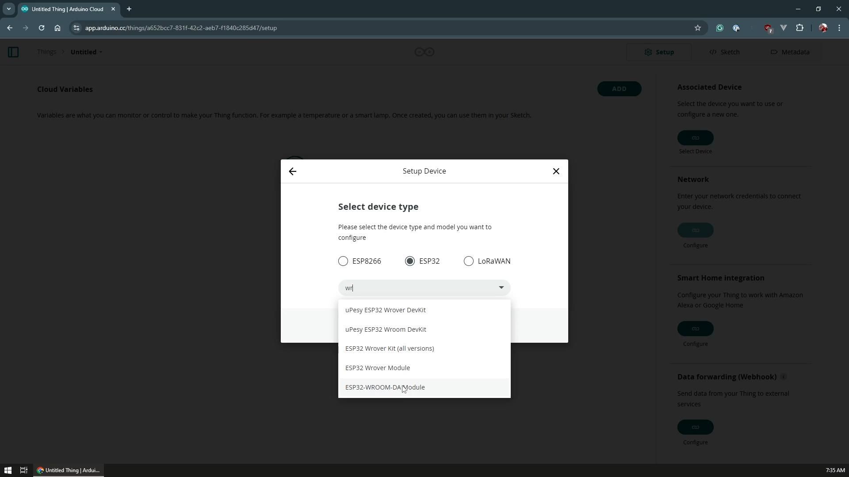Close the Setup Device dialog with X
Screen dimensions: 849x477
pyautogui.click(x=556, y=171)
